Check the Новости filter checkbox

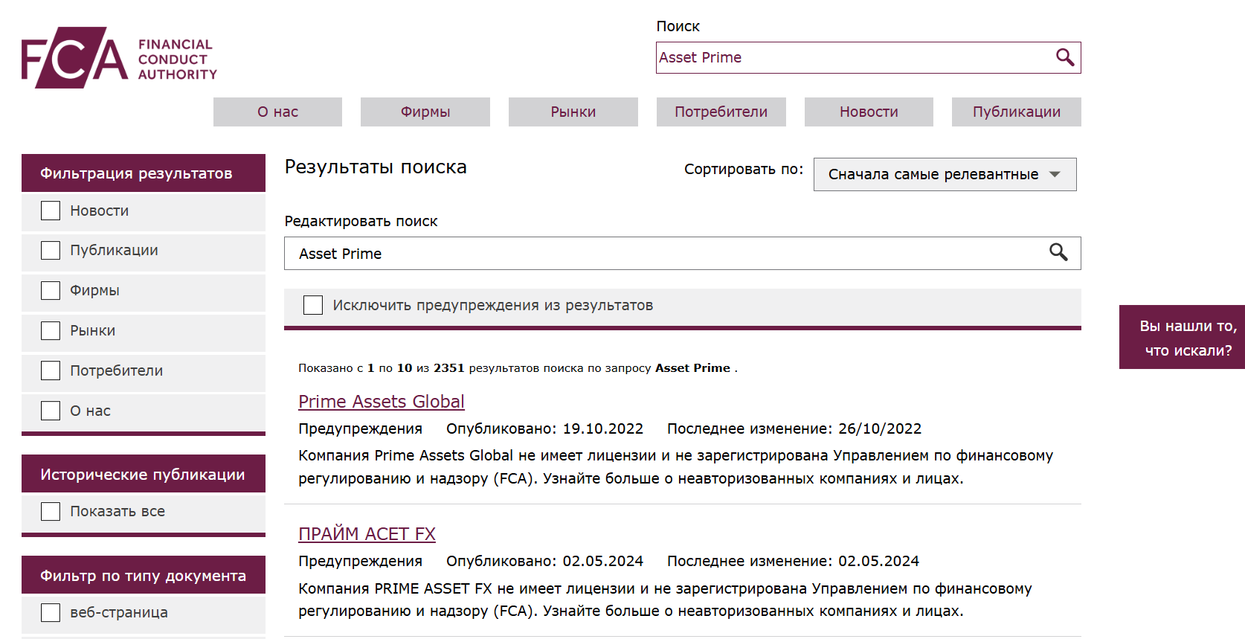click(x=51, y=211)
